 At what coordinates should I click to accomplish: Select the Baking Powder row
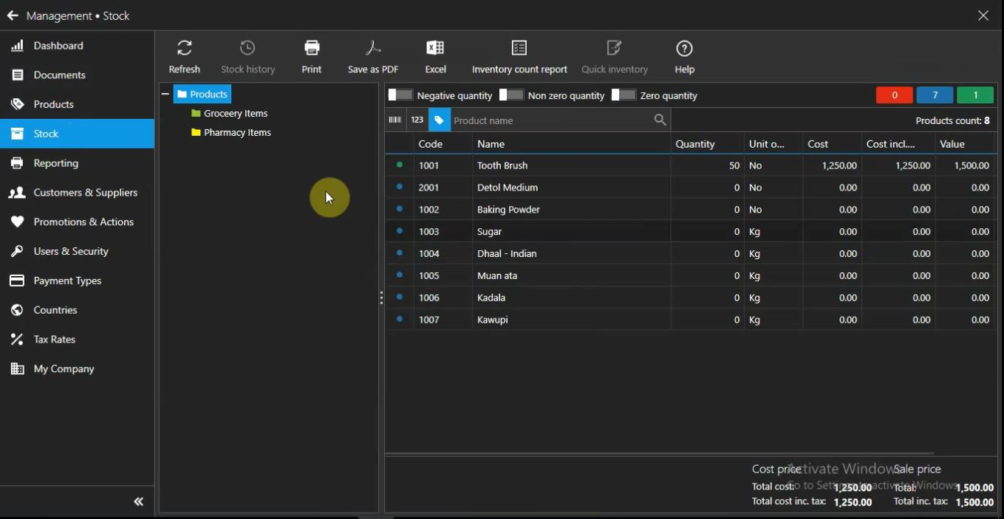click(691, 210)
